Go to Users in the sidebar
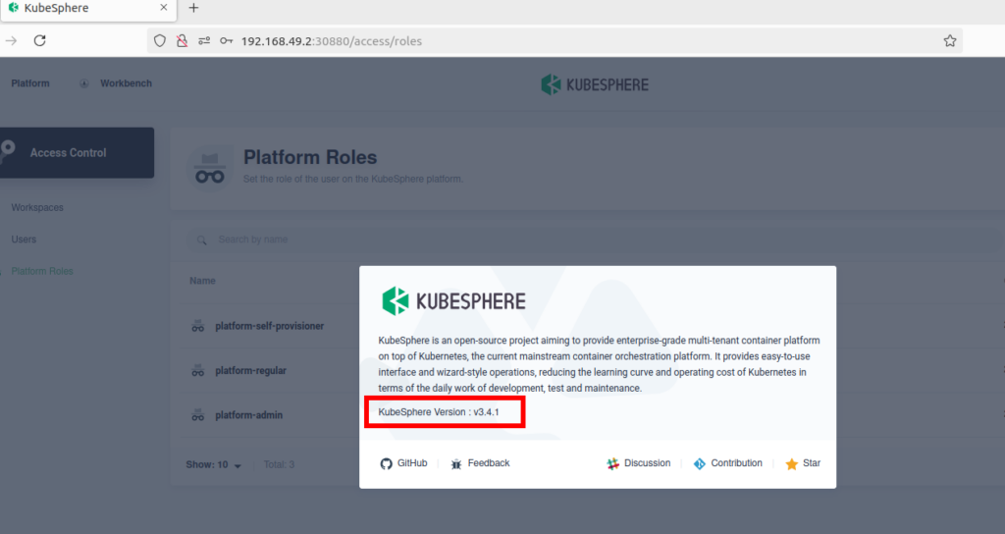 click(24, 240)
